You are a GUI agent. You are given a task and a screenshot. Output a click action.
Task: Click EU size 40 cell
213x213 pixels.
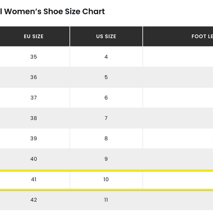[x=35, y=159]
